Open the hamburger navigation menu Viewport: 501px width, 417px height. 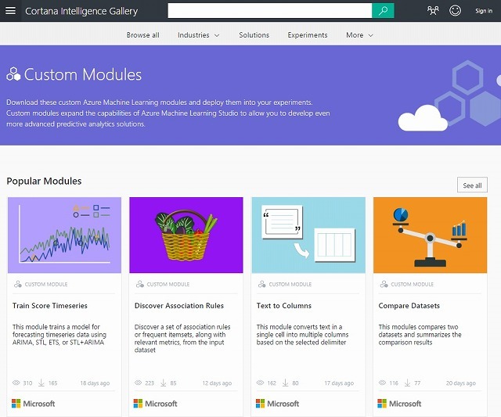pyautogui.click(x=11, y=11)
